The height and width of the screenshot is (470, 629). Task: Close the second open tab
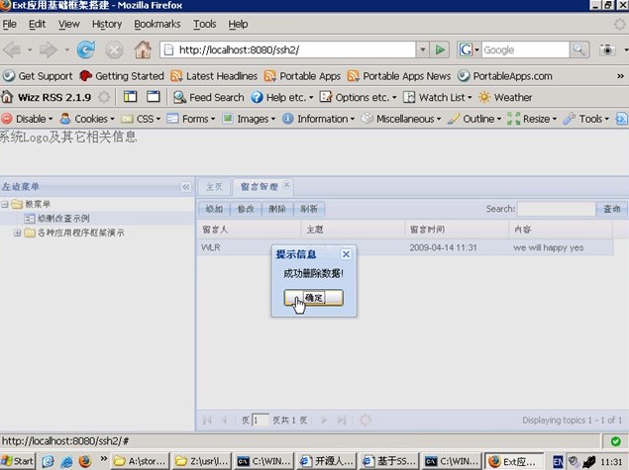click(x=286, y=185)
